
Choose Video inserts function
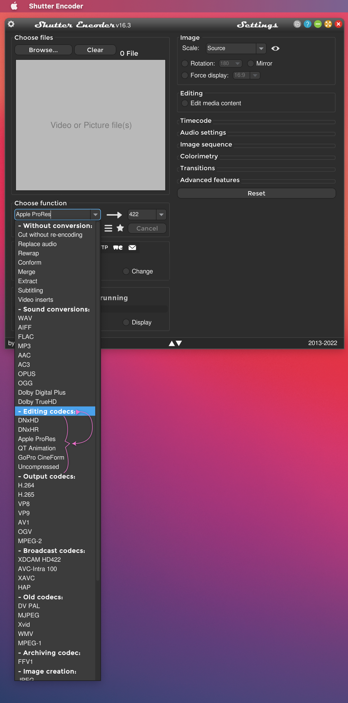coord(55,300)
